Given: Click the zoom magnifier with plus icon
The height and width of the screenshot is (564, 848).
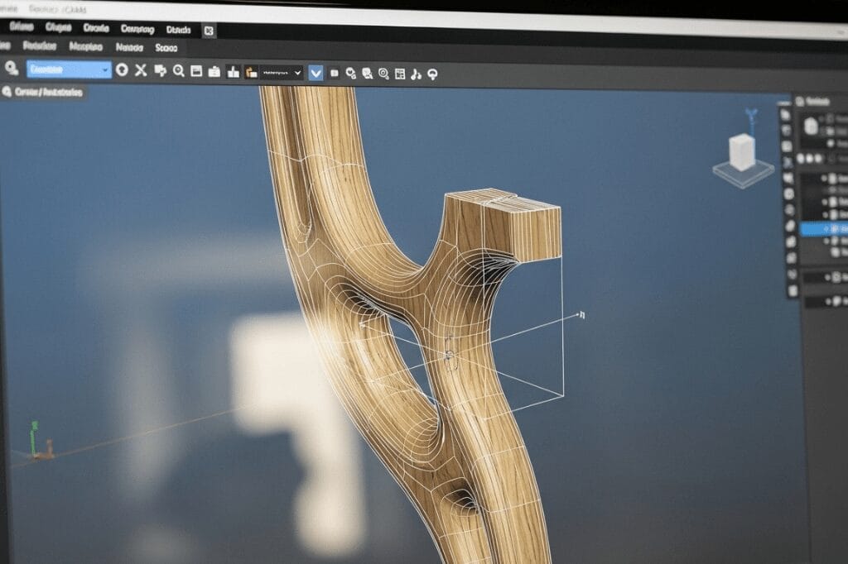Looking at the screenshot, I should pos(177,72).
